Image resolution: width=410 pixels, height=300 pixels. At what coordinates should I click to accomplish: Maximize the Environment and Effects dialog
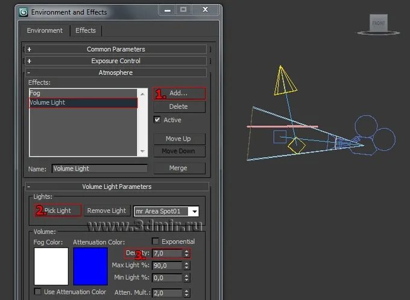[183, 10]
